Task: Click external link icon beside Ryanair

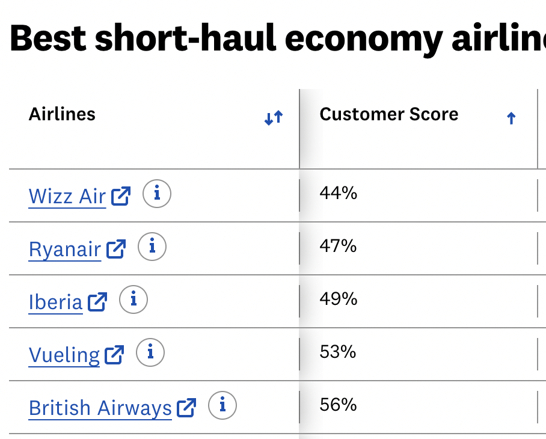Action: pyautogui.click(x=116, y=249)
